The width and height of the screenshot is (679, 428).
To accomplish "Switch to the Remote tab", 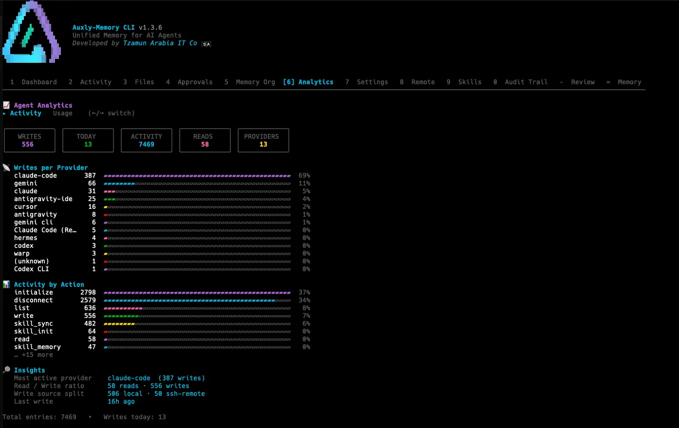I will (417, 82).
